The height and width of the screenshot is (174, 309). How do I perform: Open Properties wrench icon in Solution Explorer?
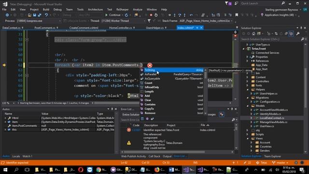(x=298, y=34)
